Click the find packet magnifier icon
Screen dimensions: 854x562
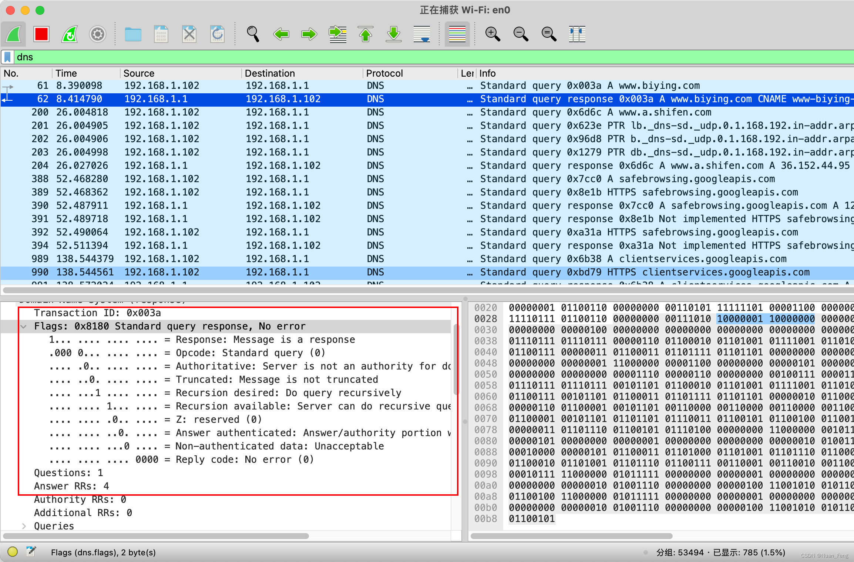point(253,34)
